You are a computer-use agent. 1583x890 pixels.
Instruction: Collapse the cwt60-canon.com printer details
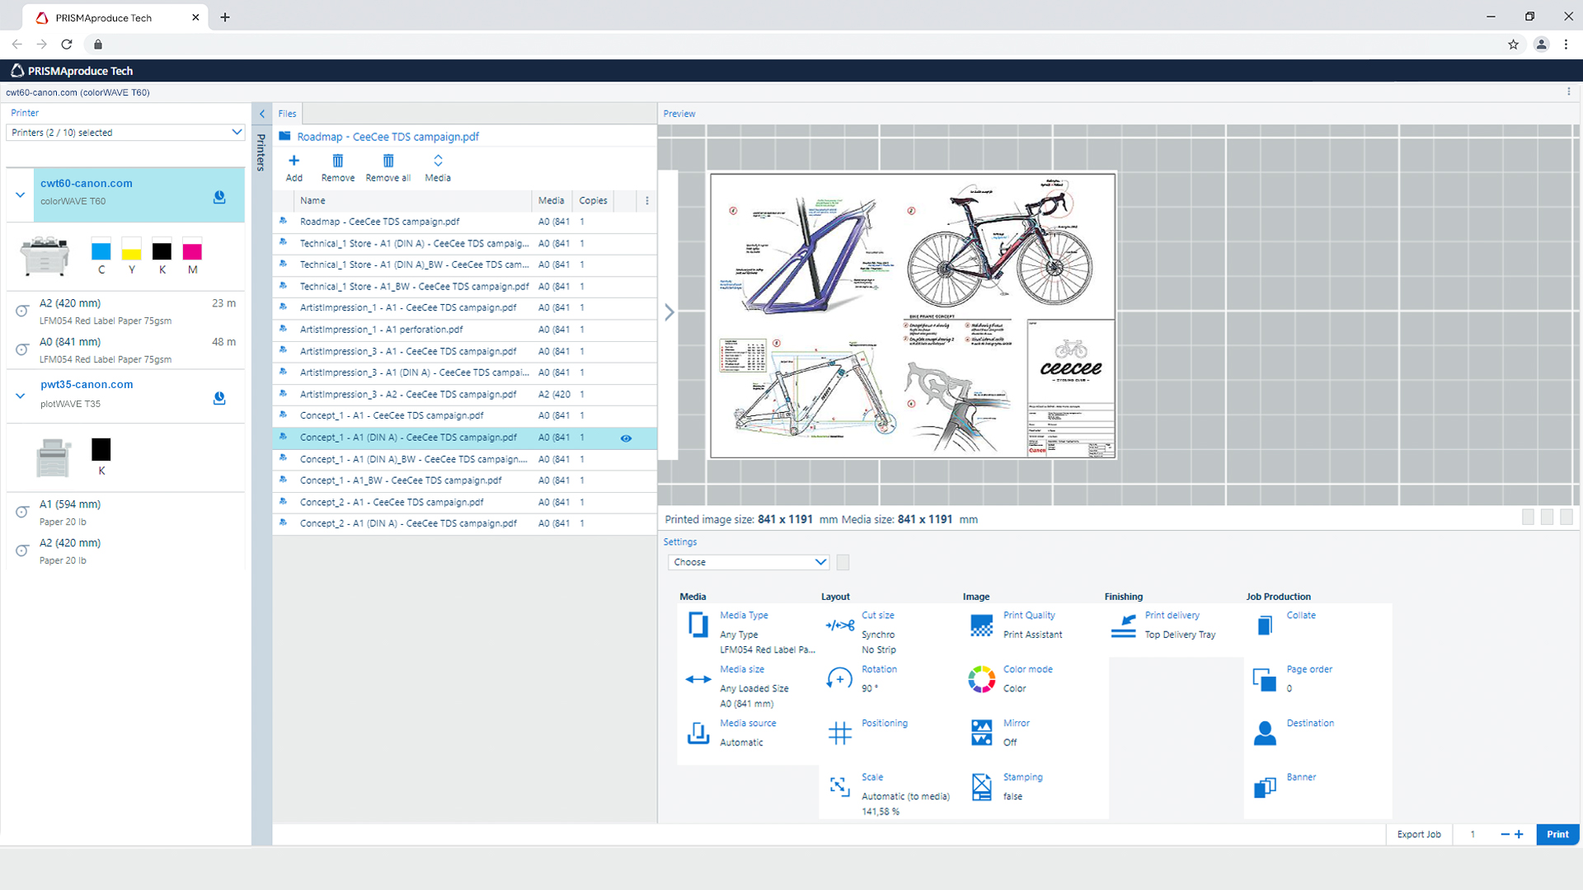coord(20,195)
